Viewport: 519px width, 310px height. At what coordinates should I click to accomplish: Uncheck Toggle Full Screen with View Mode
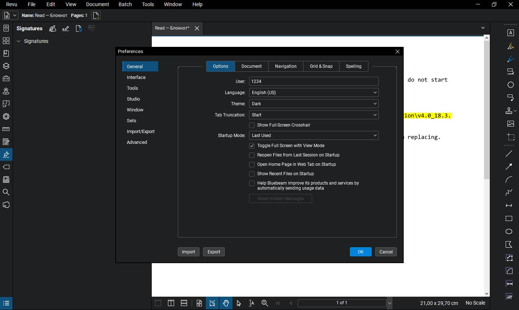pyautogui.click(x=252, y=146)
